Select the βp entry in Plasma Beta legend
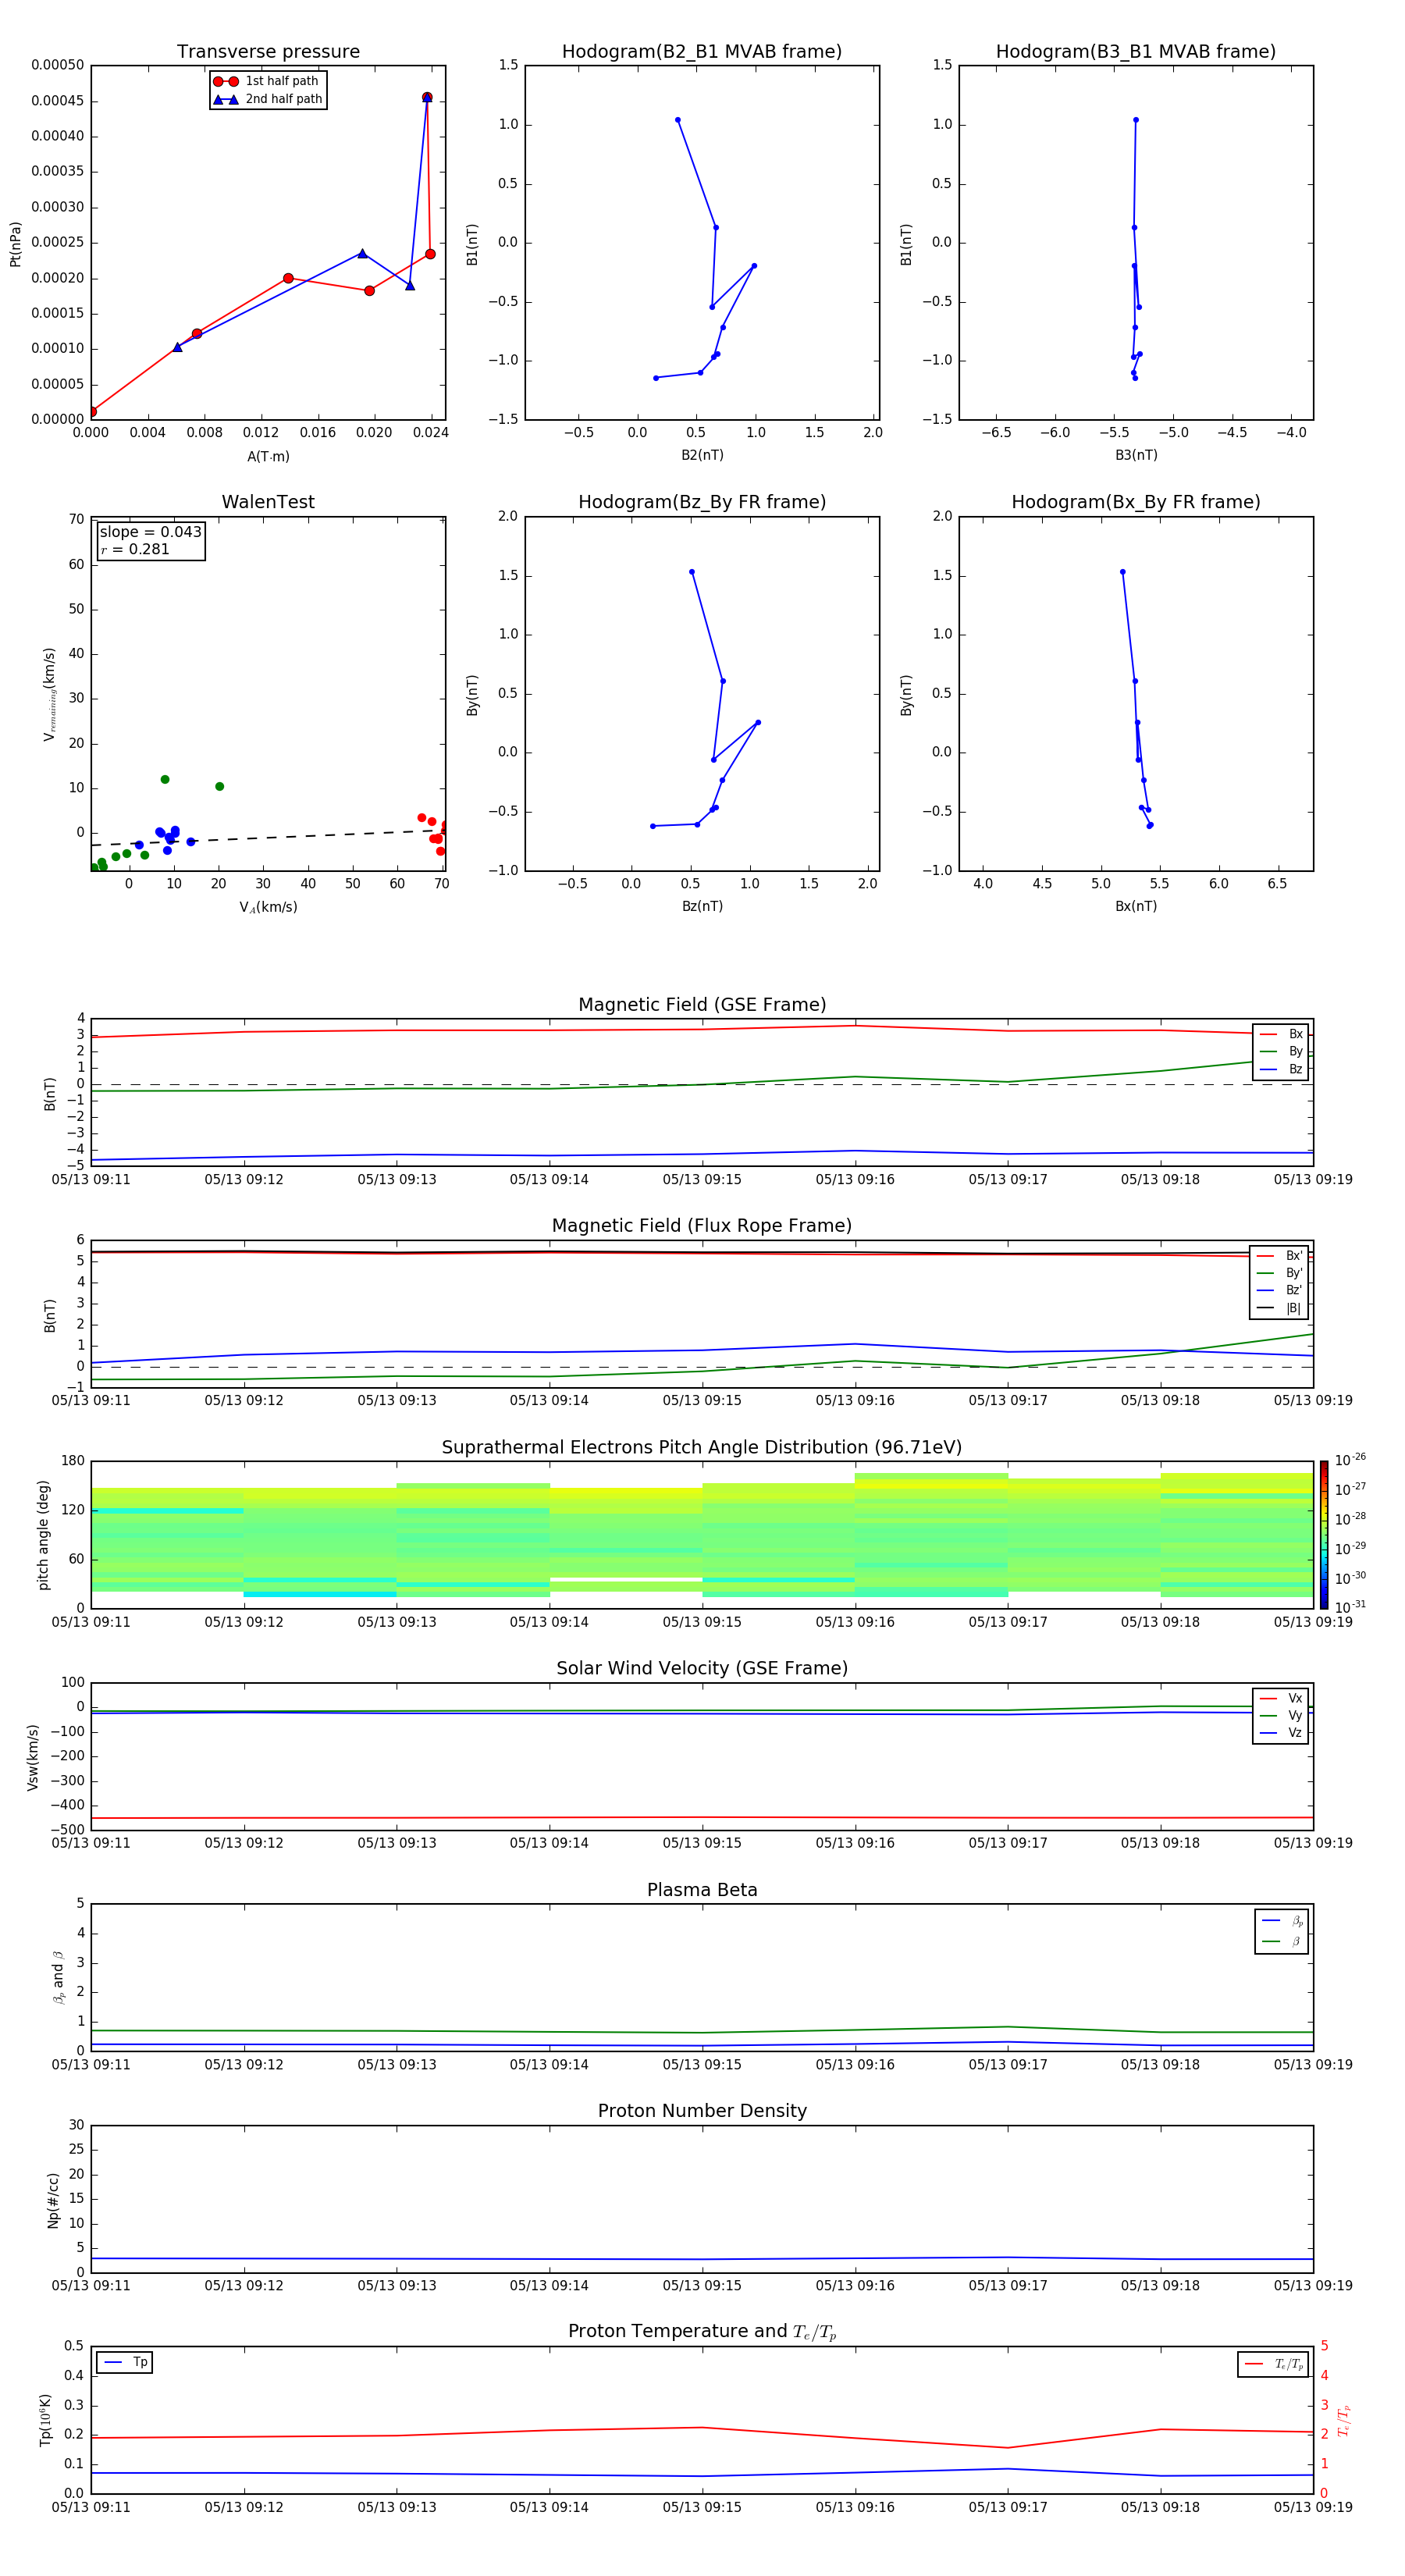The width and height of the screenshot is (1405, 2576). tap(1282, 1921)
